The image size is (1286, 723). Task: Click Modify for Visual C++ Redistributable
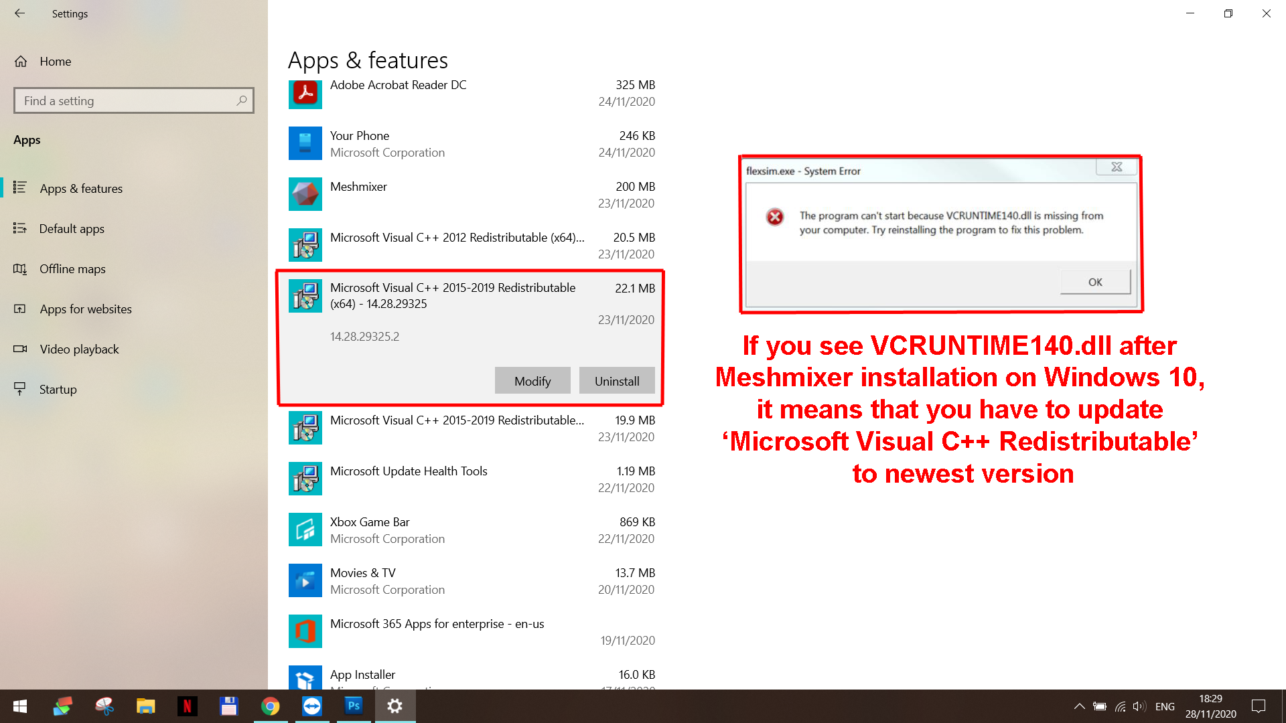532,380
